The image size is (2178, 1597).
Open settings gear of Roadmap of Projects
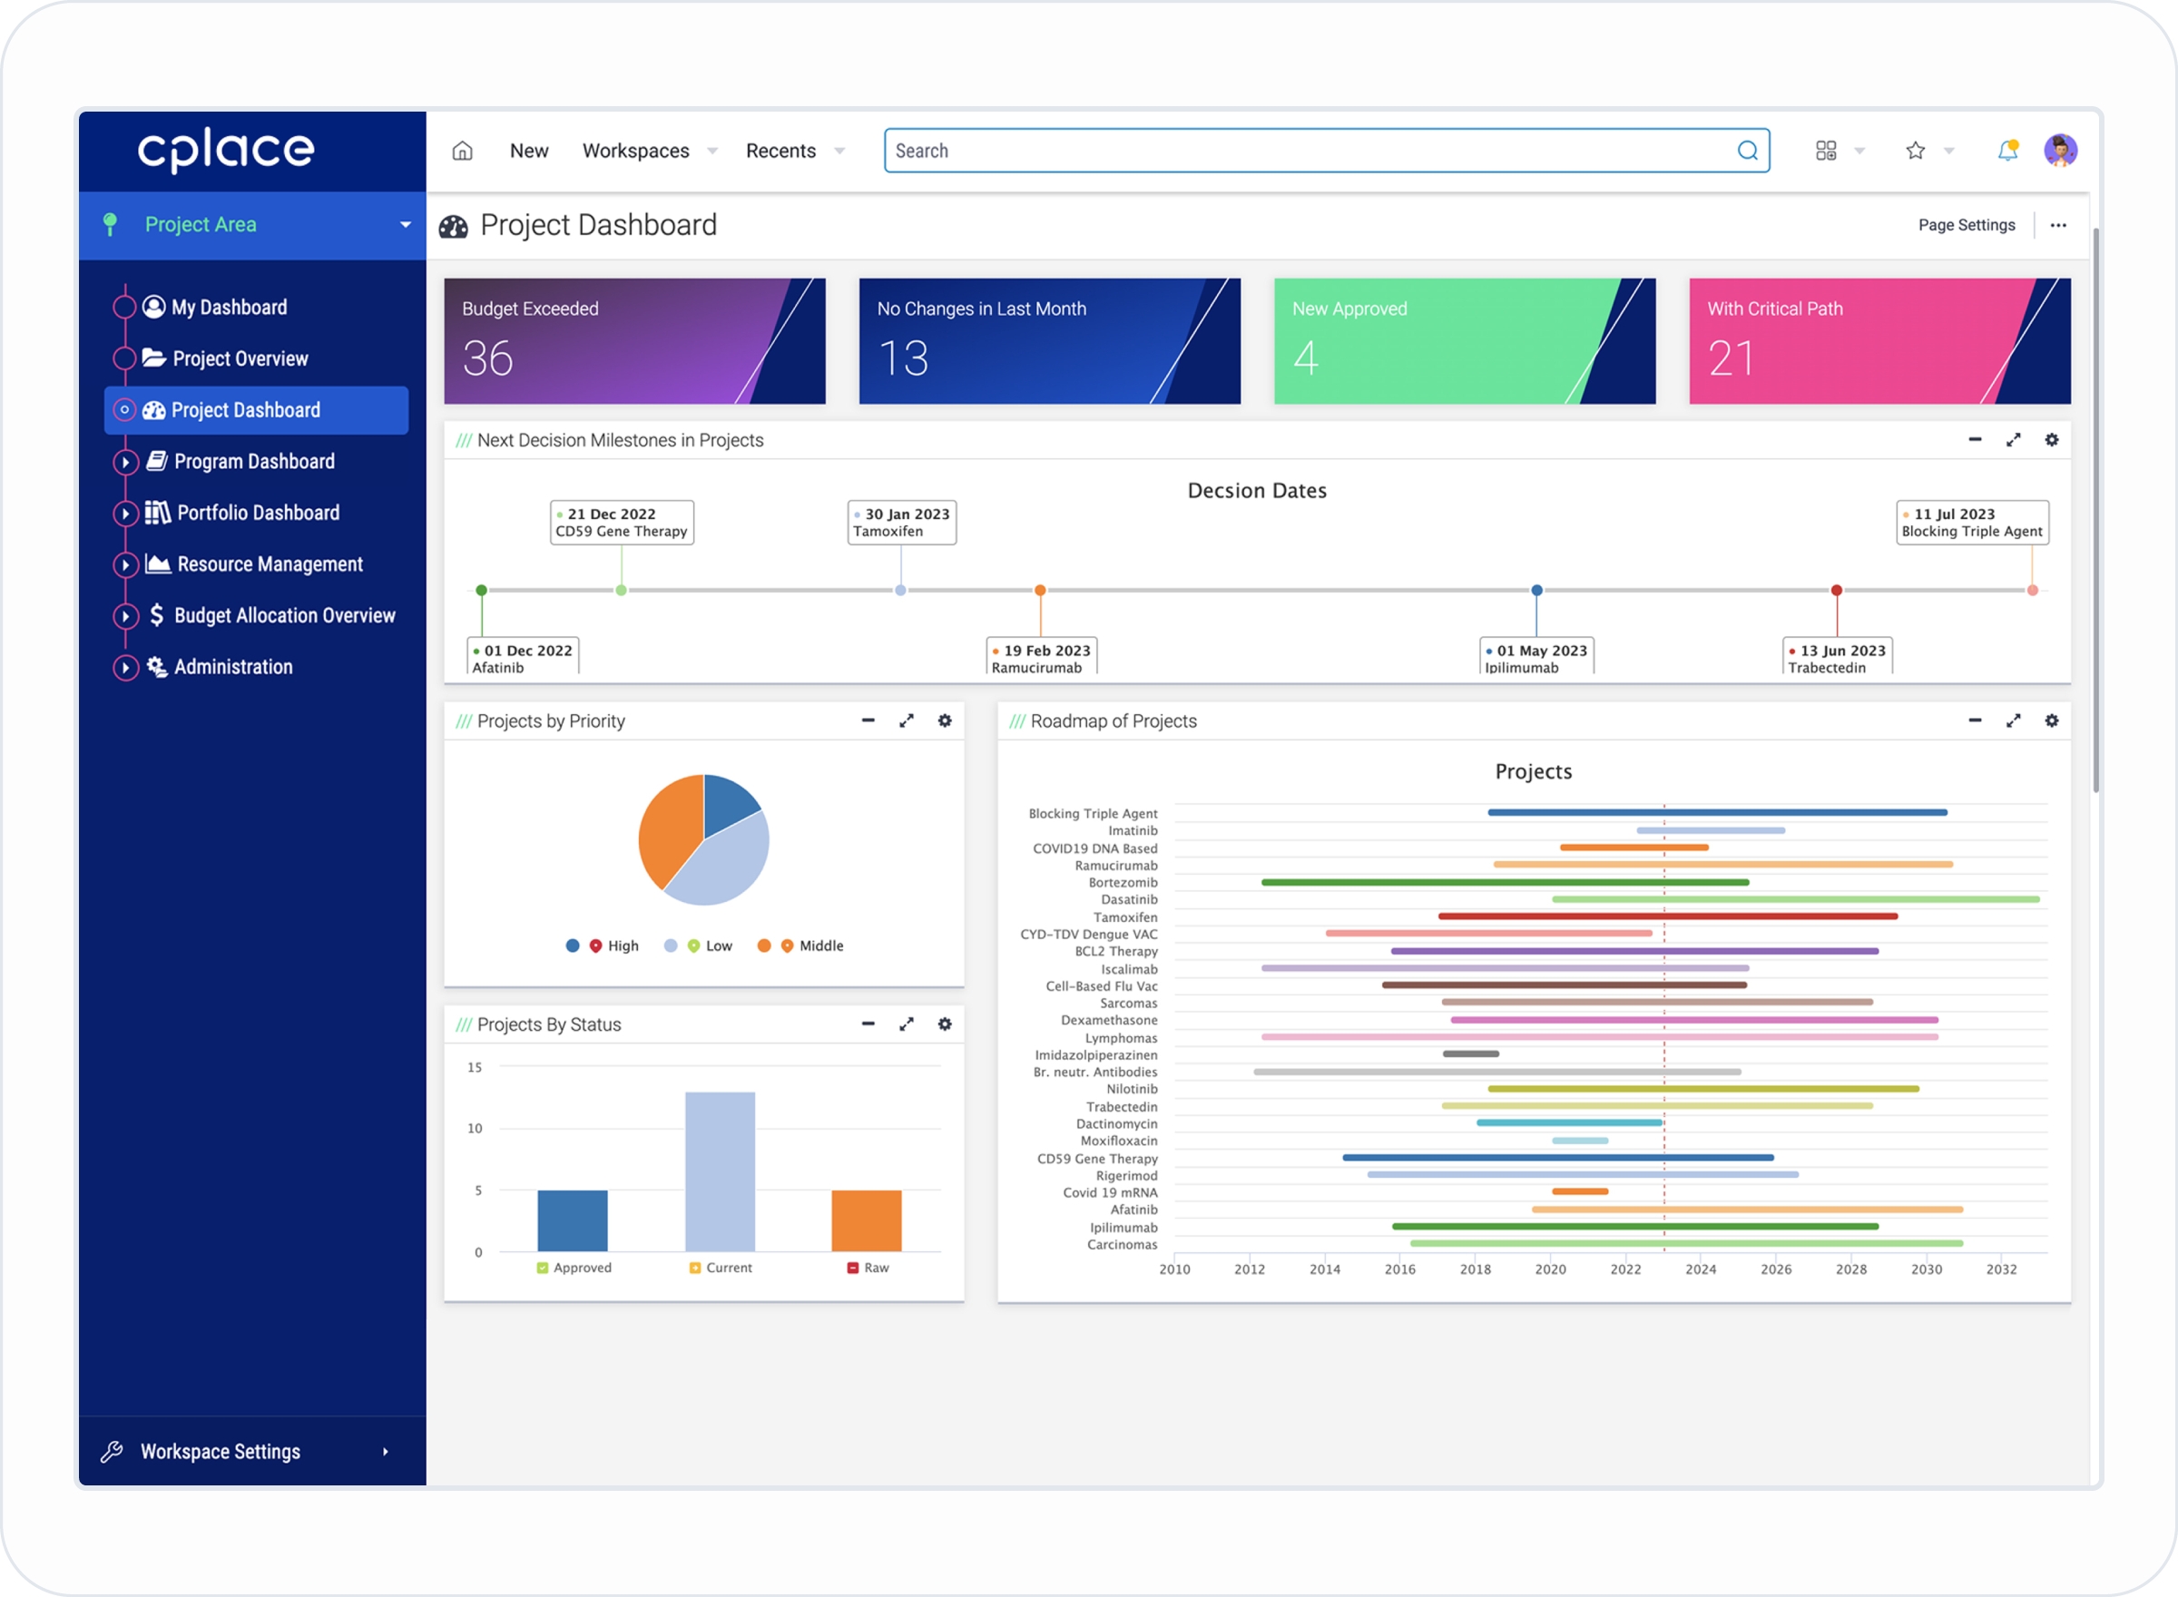[x=2051, y=721]
